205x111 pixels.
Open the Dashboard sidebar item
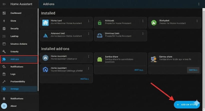pyautogui.click(x=16, y=13)
